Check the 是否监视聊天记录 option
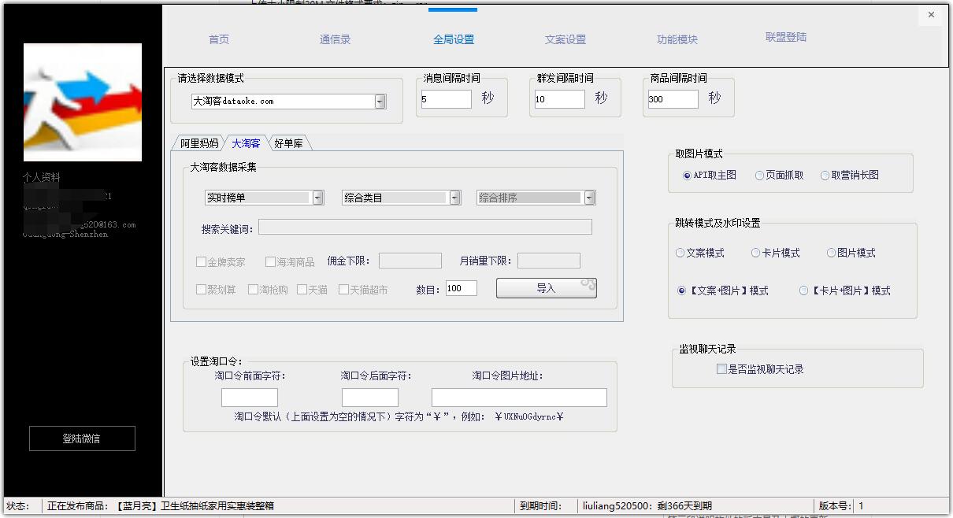The image size is (953, 518). click(721, 368)
